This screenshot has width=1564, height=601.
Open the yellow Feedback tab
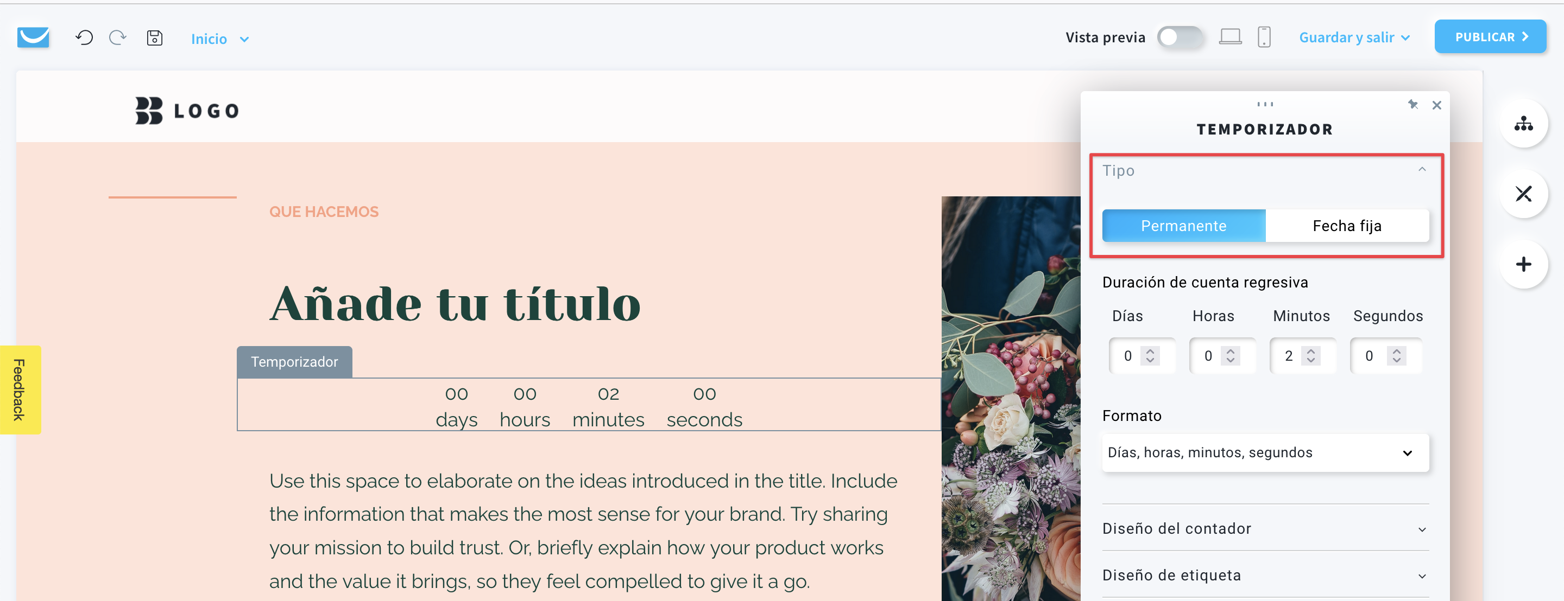tap(20, 389)
